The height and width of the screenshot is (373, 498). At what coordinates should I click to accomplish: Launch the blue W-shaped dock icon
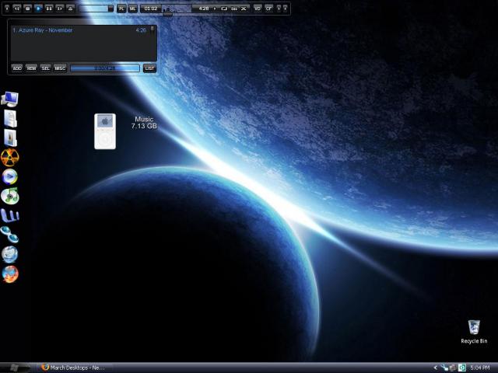tap(10, 215)
